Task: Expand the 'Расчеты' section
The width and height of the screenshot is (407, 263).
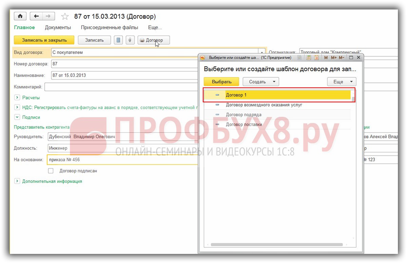Action: (x=17, y=97)
